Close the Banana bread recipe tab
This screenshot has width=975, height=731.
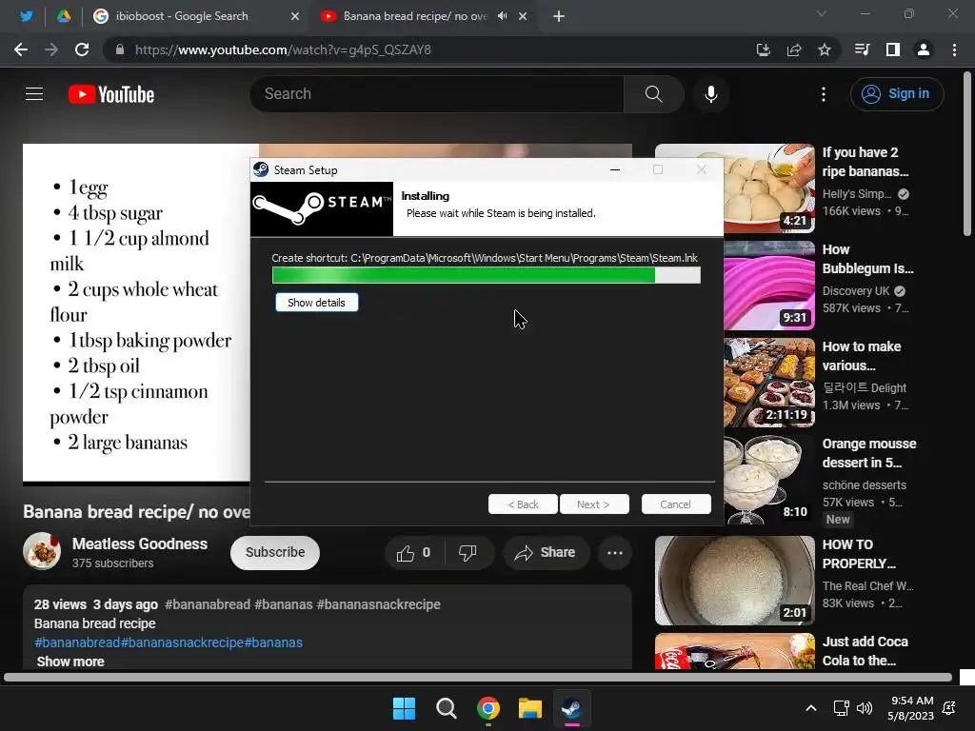[523, 16]
